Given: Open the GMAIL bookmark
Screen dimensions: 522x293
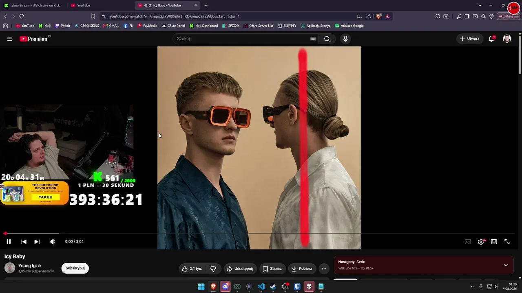Looking at the screenshot, I should click(x=111, y=26).
